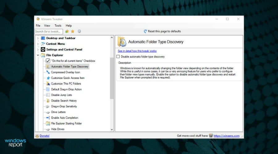This screenshot has height=154, width=278.
Task: Click the Customize Quick Access star icon
Action: point(48,78)
